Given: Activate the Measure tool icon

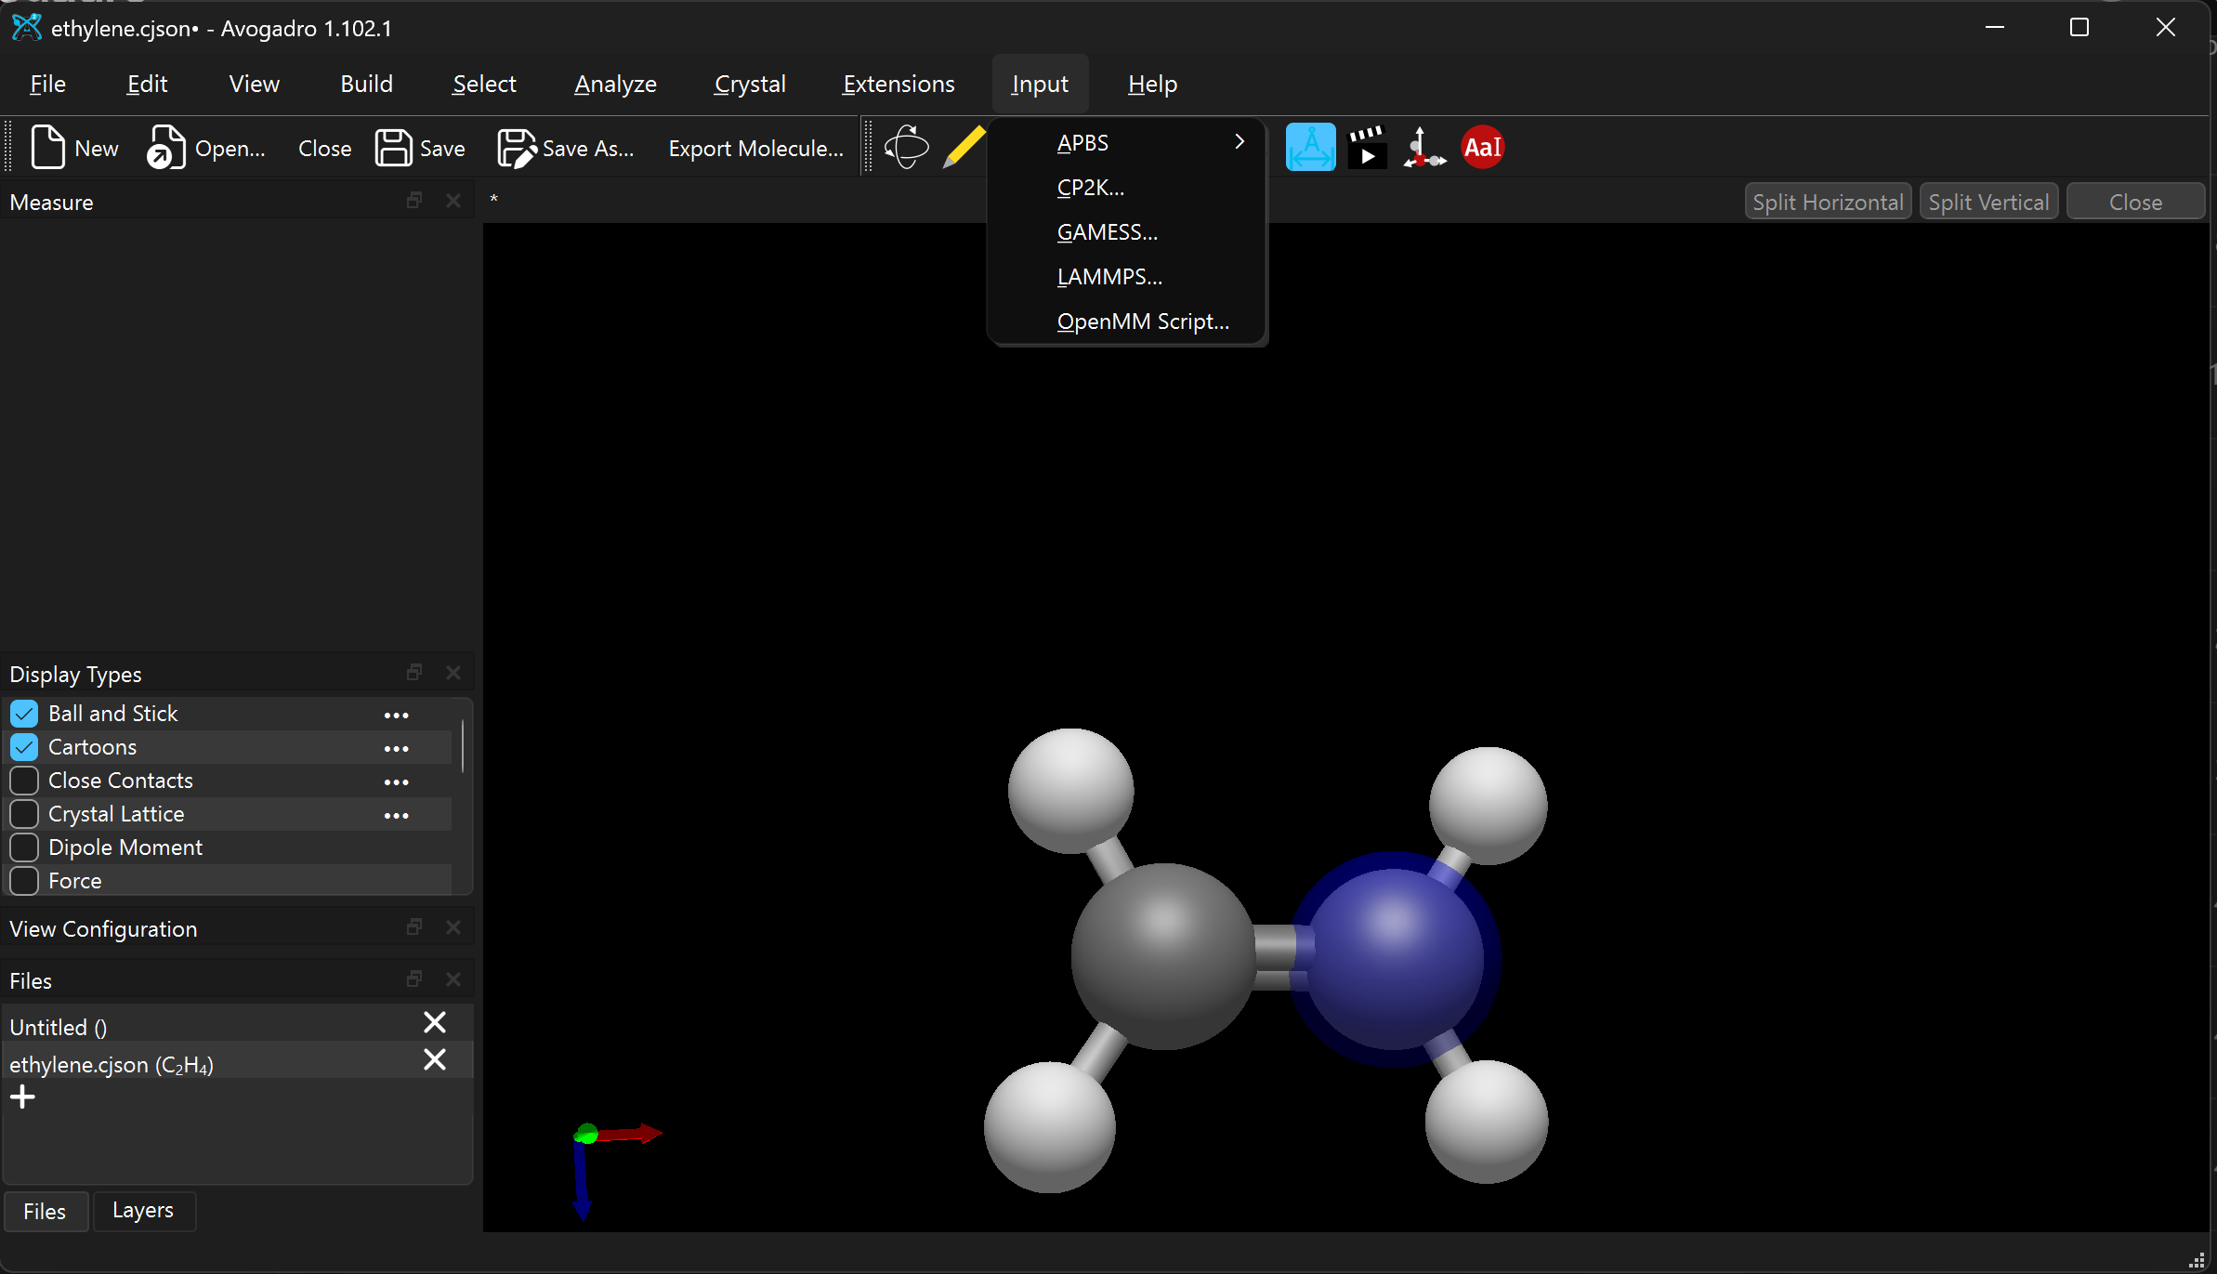Looking at the screenshot, I should pos(1310,148).
